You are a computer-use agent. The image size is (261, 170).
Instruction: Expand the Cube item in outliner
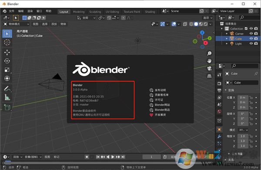click(x=227, y=39)
